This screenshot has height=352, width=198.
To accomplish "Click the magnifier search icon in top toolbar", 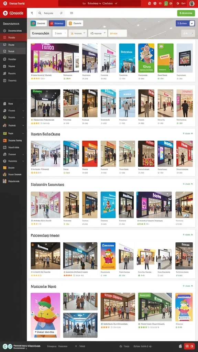I will click(x=40, y=13).
